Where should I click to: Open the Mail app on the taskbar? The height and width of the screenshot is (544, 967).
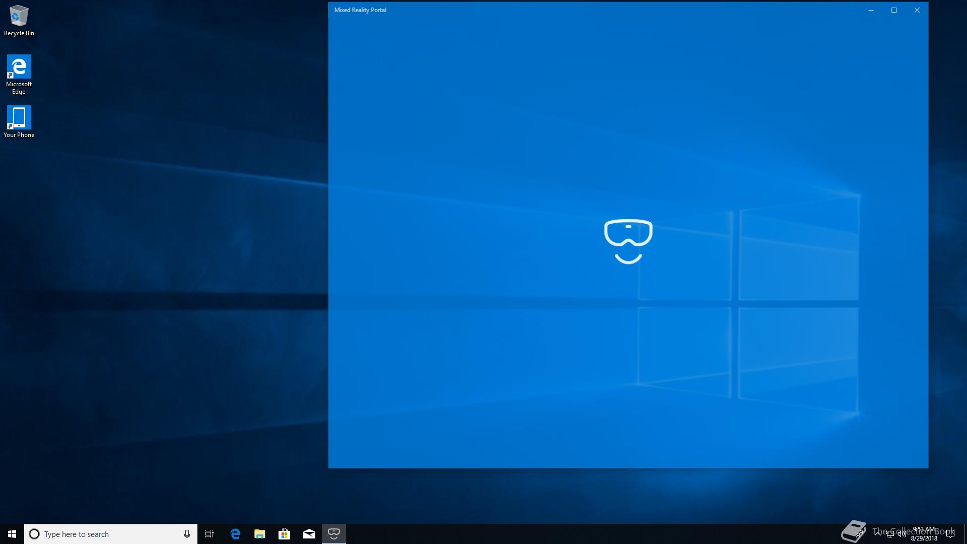coord(309,533)
